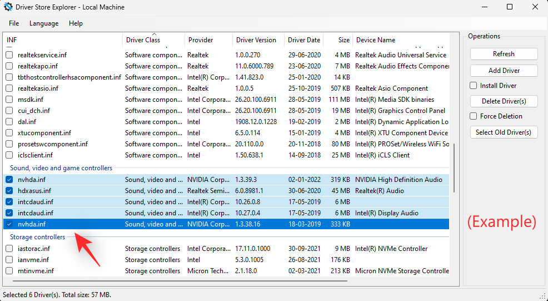Image resolution: width=548 pixels, height=301 pixels.
Task: Enable the Force Deletion checkbox
Action: coord(474,116)
